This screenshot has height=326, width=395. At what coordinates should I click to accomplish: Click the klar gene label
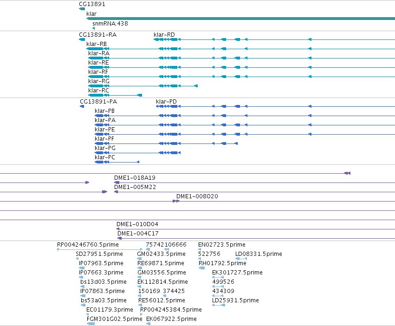tap(91, 14)
